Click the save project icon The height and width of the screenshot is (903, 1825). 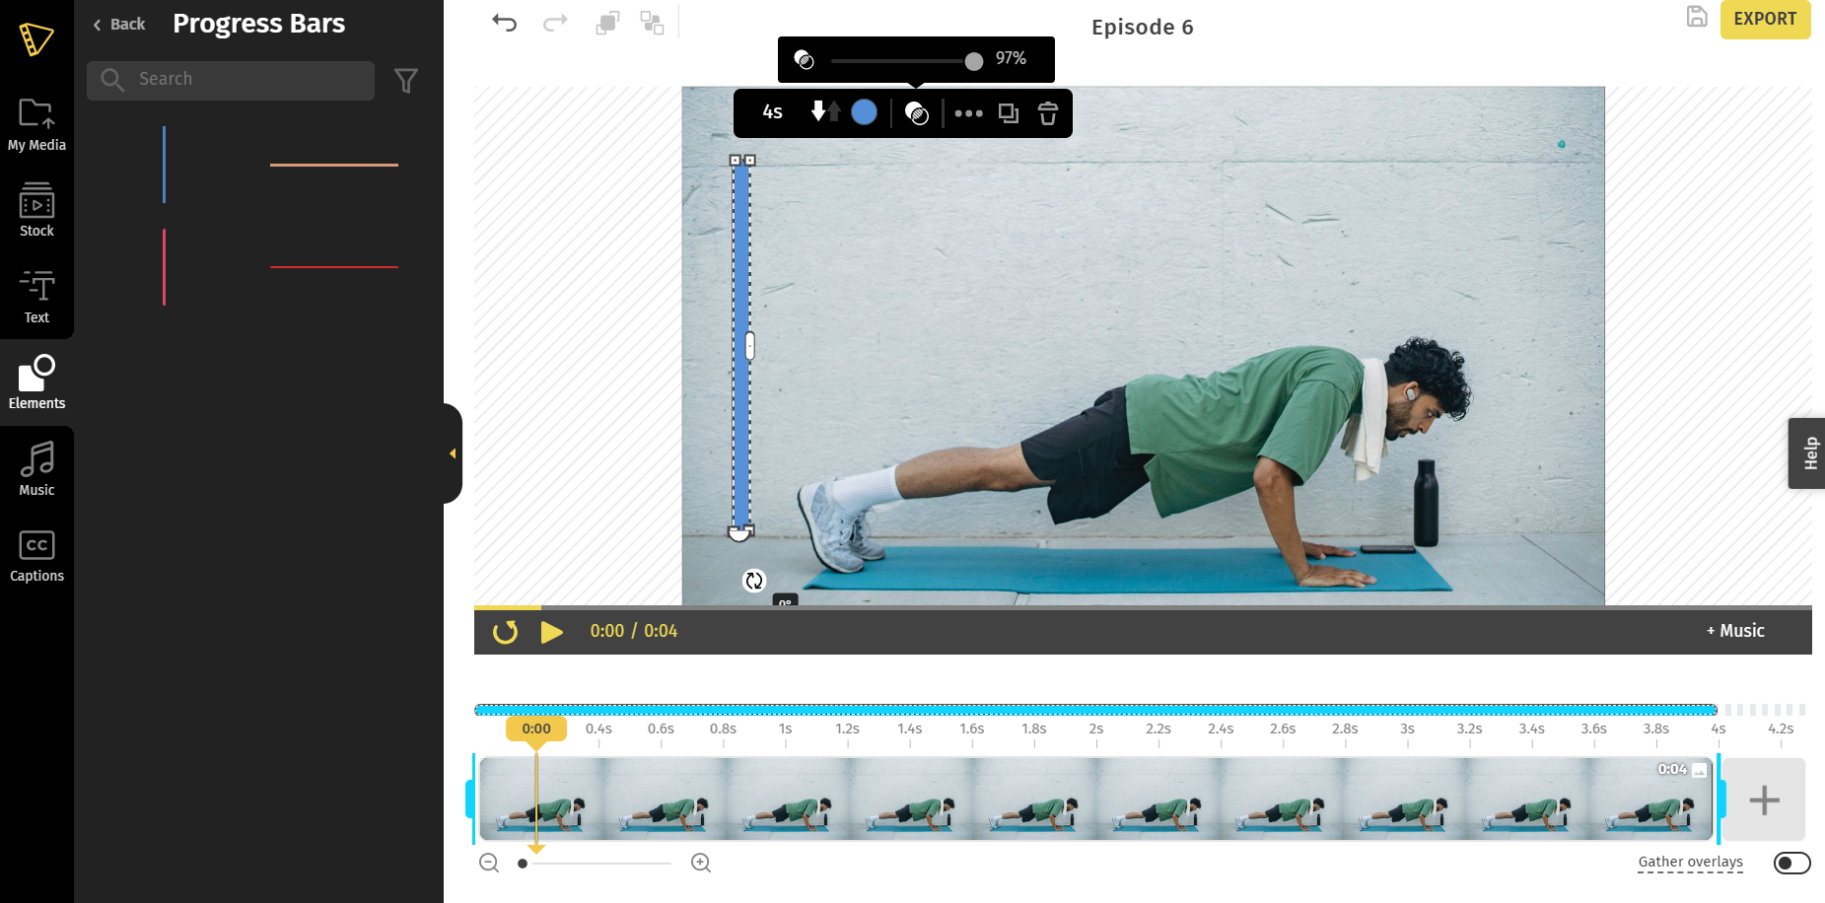1697,17
